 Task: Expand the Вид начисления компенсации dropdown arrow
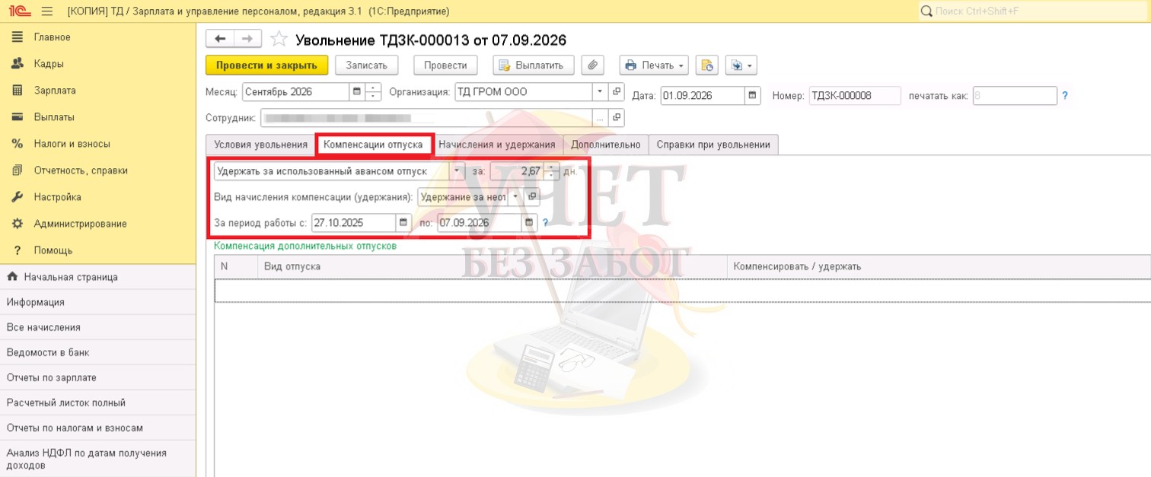click(516, 196)
